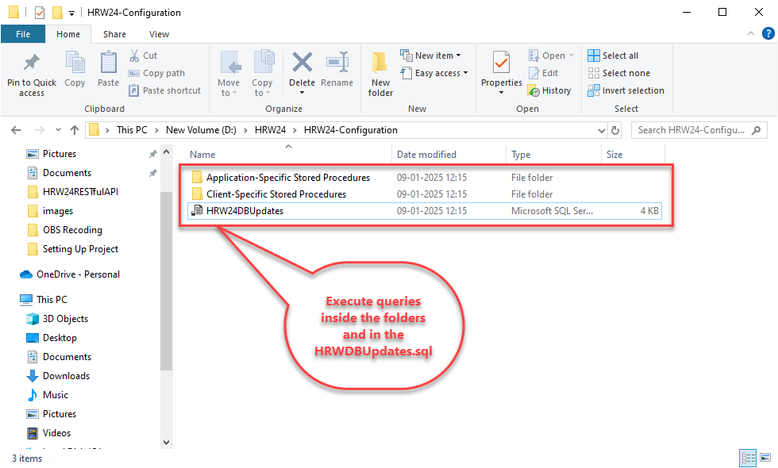
Task: Open Properties from the ribbon
Action: 501,63
